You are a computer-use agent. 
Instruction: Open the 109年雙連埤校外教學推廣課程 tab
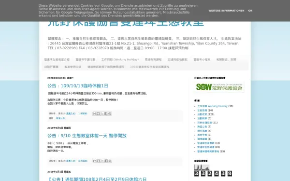150,67
